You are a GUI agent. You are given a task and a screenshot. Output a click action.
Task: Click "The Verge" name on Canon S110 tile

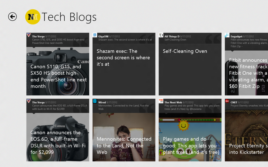[38, 36]
